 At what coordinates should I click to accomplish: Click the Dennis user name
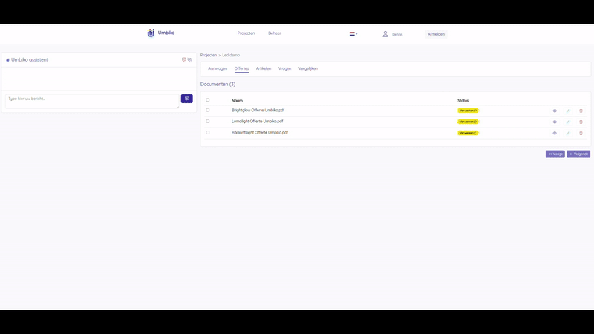click(397, 34)
